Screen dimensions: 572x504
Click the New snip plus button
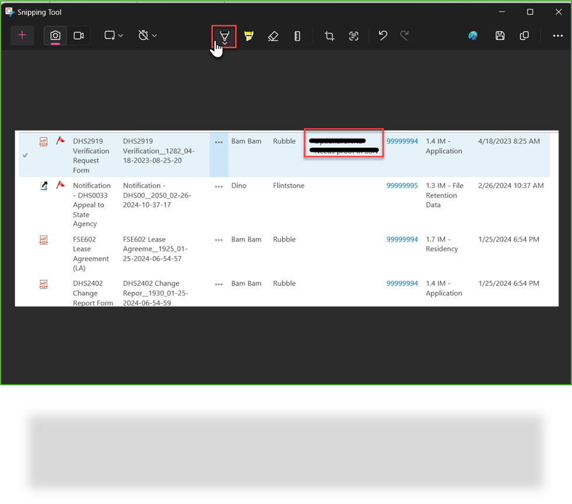(x=22, y=36)
